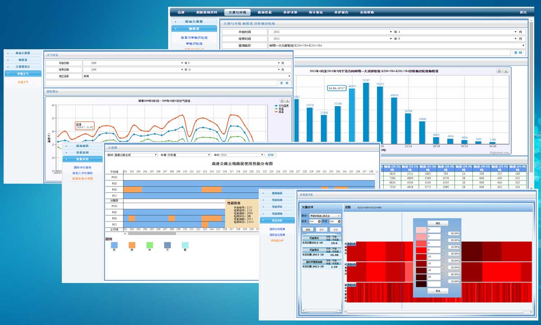Clear the 起点 field with its X icon
541x325 pixels.
click(320, 222)
